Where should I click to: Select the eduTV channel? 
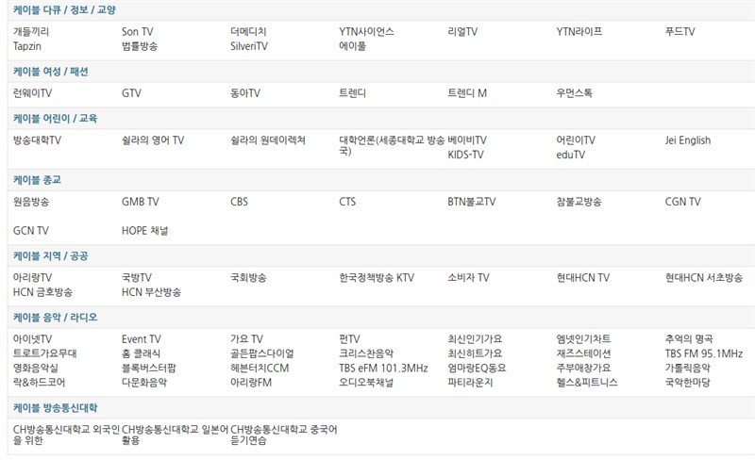(571, 155)
